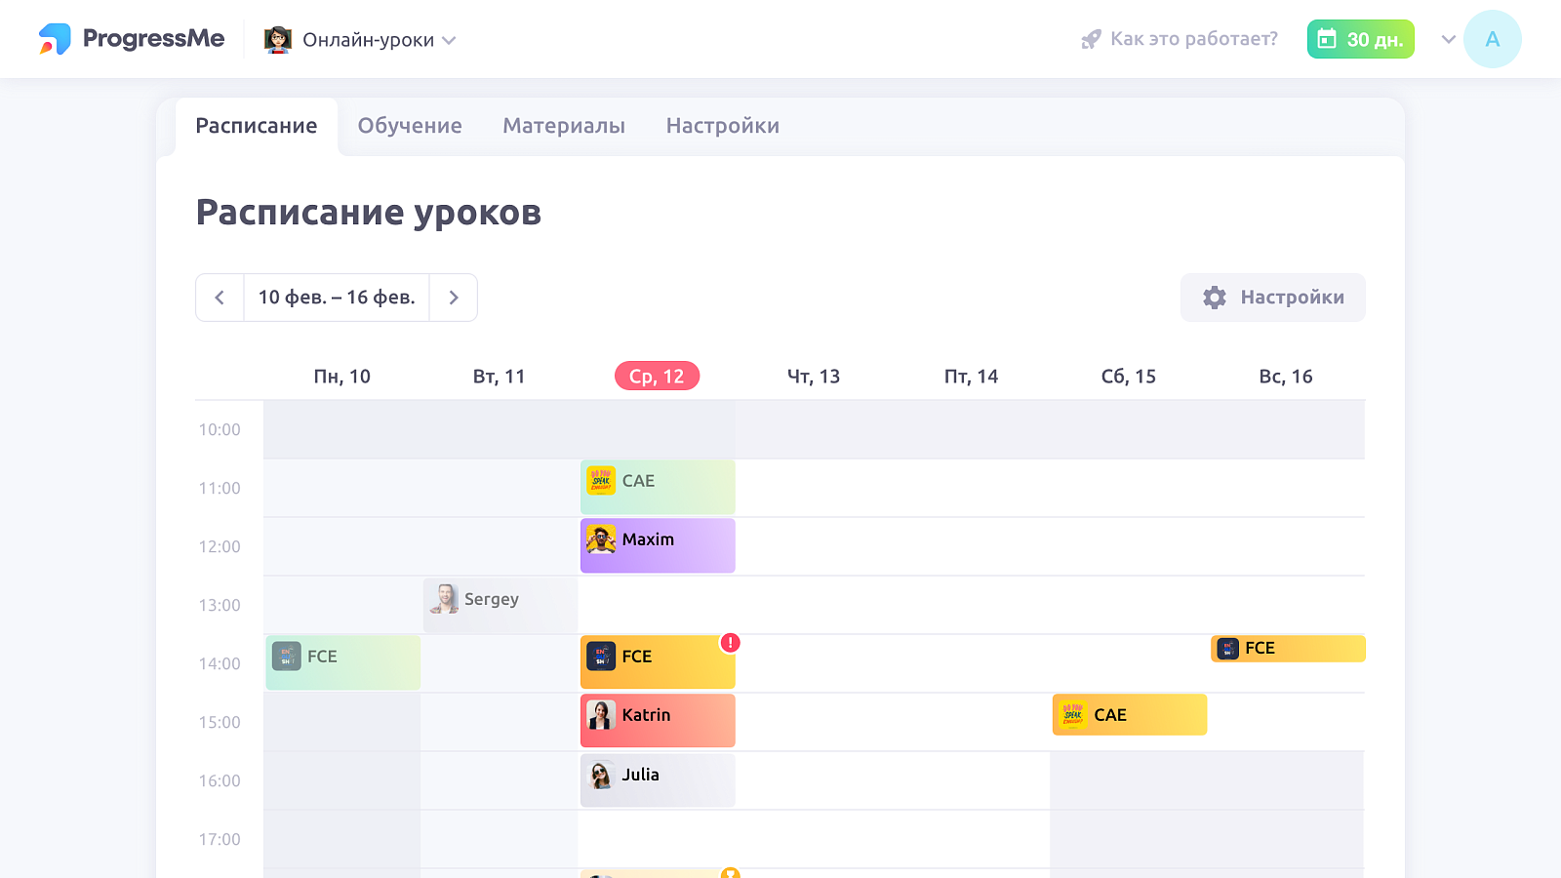Open the Sergey lesson card on Tuesday
Viewport: 1561px width, 878px height.
[x=500, y=605]
